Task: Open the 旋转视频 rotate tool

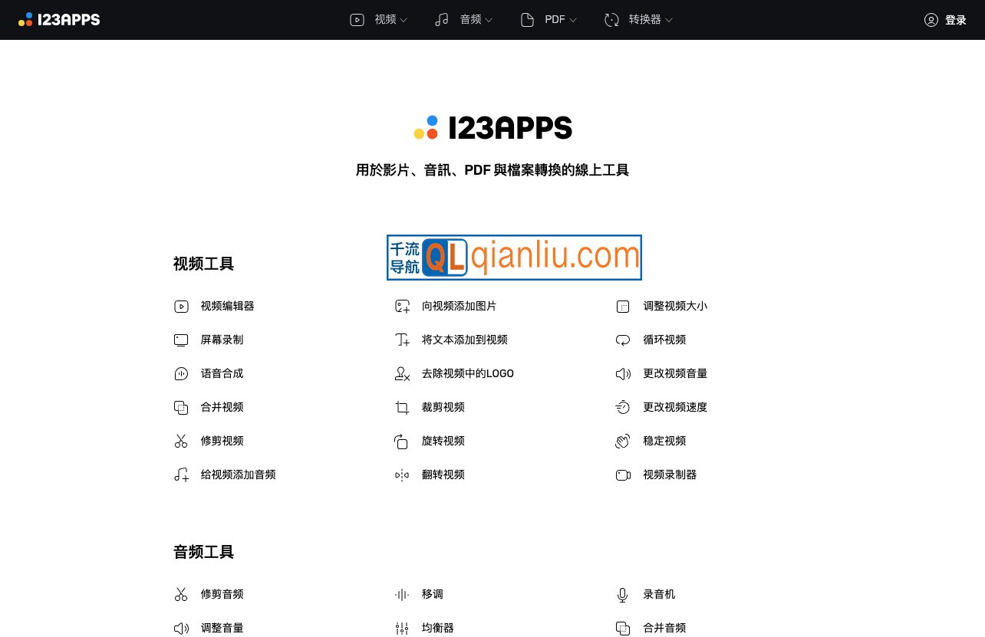Action: (x=443, y=441)
